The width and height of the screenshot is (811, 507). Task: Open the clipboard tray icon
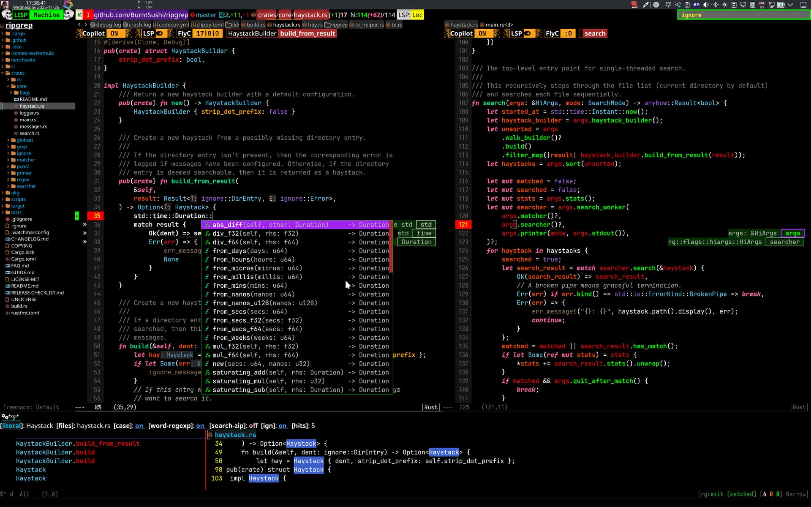687,5
